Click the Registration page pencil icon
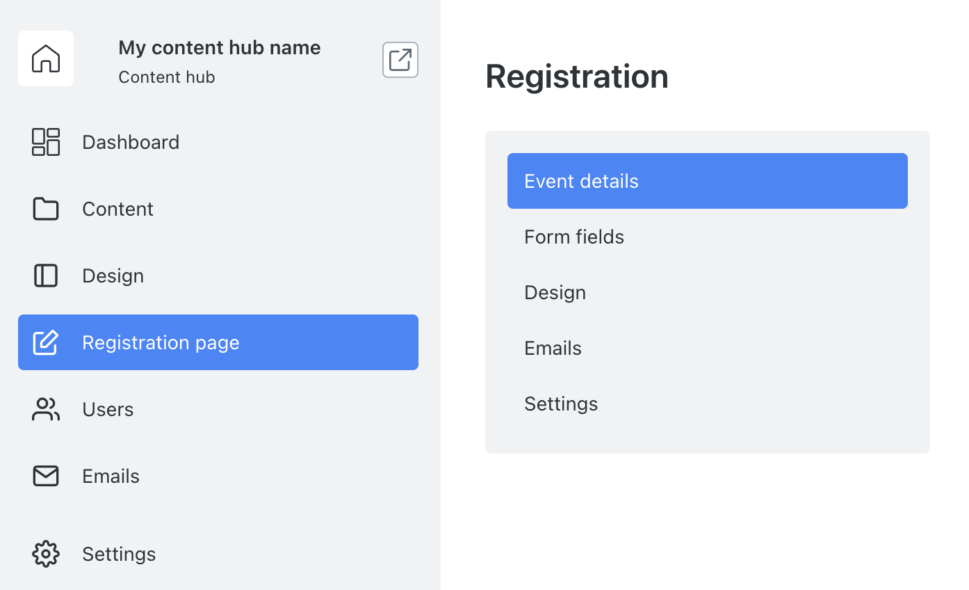This screenshot has height=590, width=969. click(46, 342)
